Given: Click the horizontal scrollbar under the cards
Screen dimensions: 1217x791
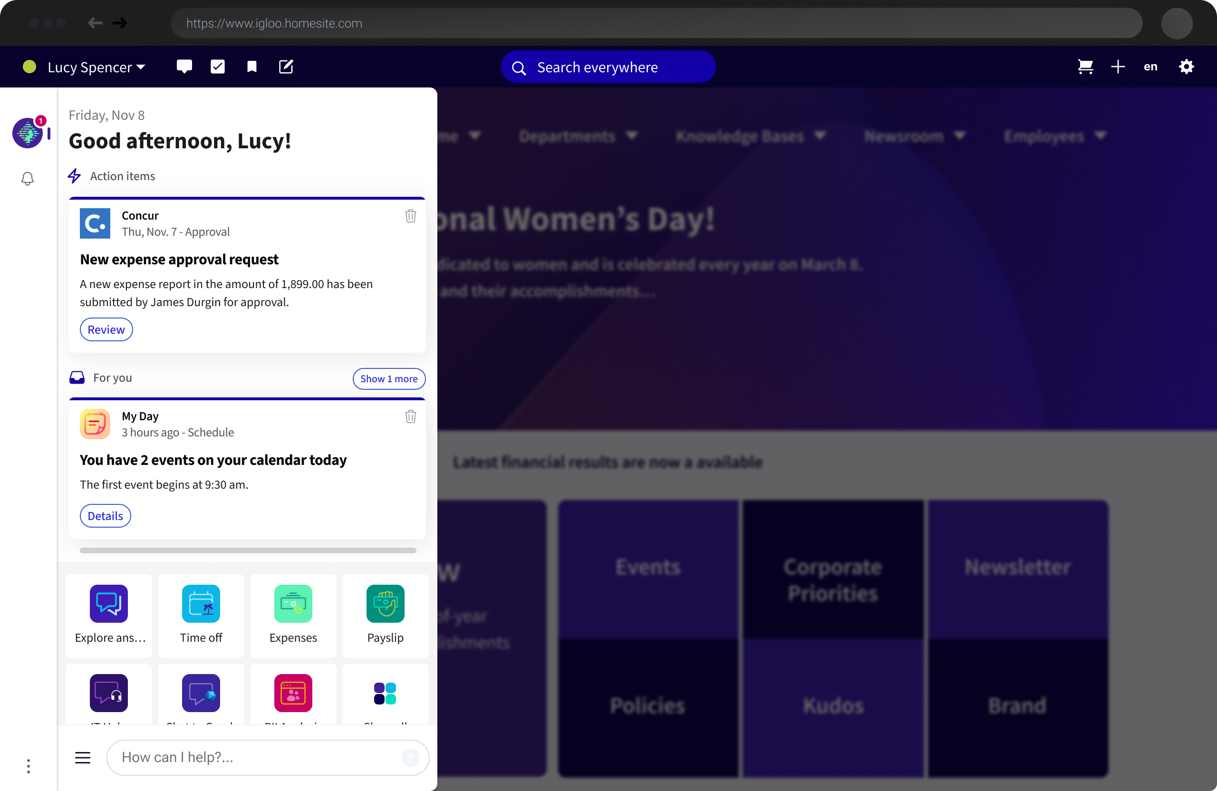Looking at the screenshot, I should [x=248, y=550].
